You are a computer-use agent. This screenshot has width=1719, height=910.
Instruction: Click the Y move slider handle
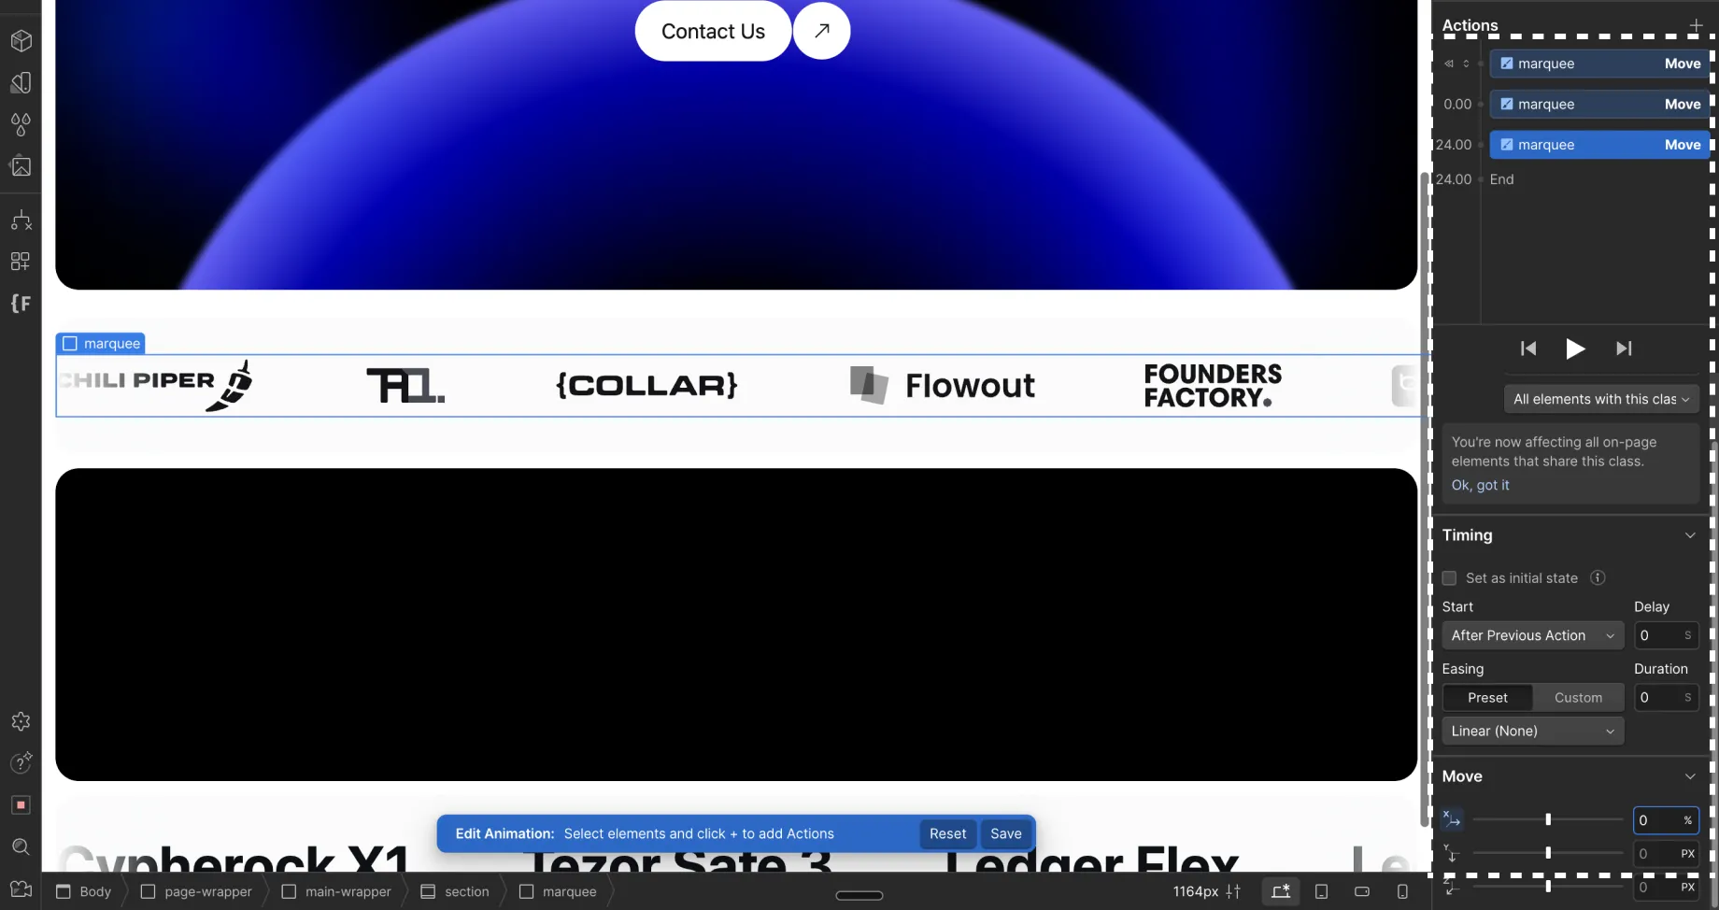pos(1548,853)
